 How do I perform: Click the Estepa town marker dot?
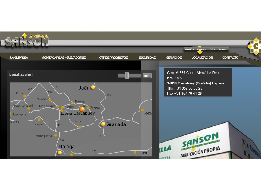tap(39, 119)
